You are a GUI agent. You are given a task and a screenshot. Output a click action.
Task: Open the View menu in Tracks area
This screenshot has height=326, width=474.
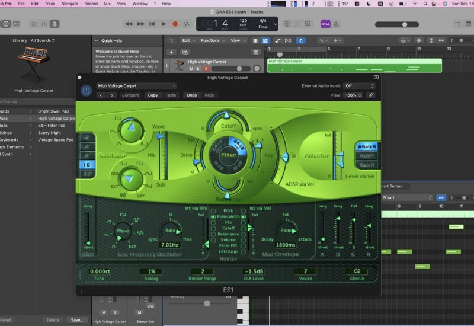[x=238, y=40]
